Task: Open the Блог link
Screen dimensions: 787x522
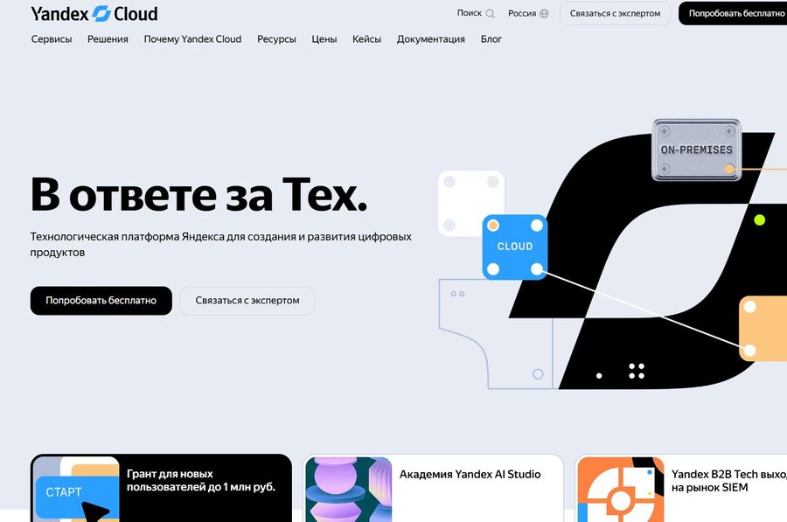Action: [x=491, y=39]
